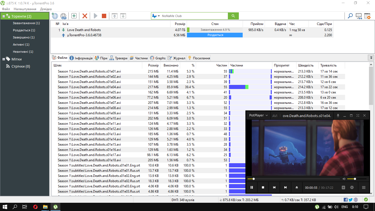This screenshot has height=211, width=375.
Task: Toggle PotPlayer fullscreen mode
Action: (358, 116)
